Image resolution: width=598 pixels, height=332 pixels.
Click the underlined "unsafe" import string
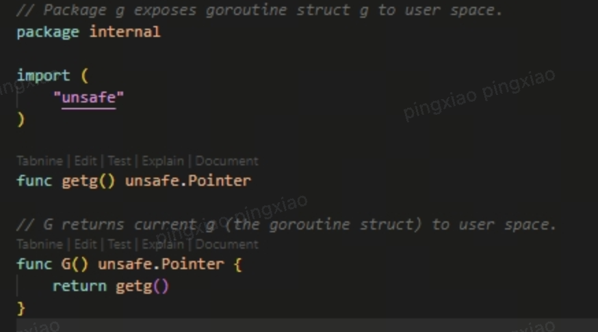point(88,98)
